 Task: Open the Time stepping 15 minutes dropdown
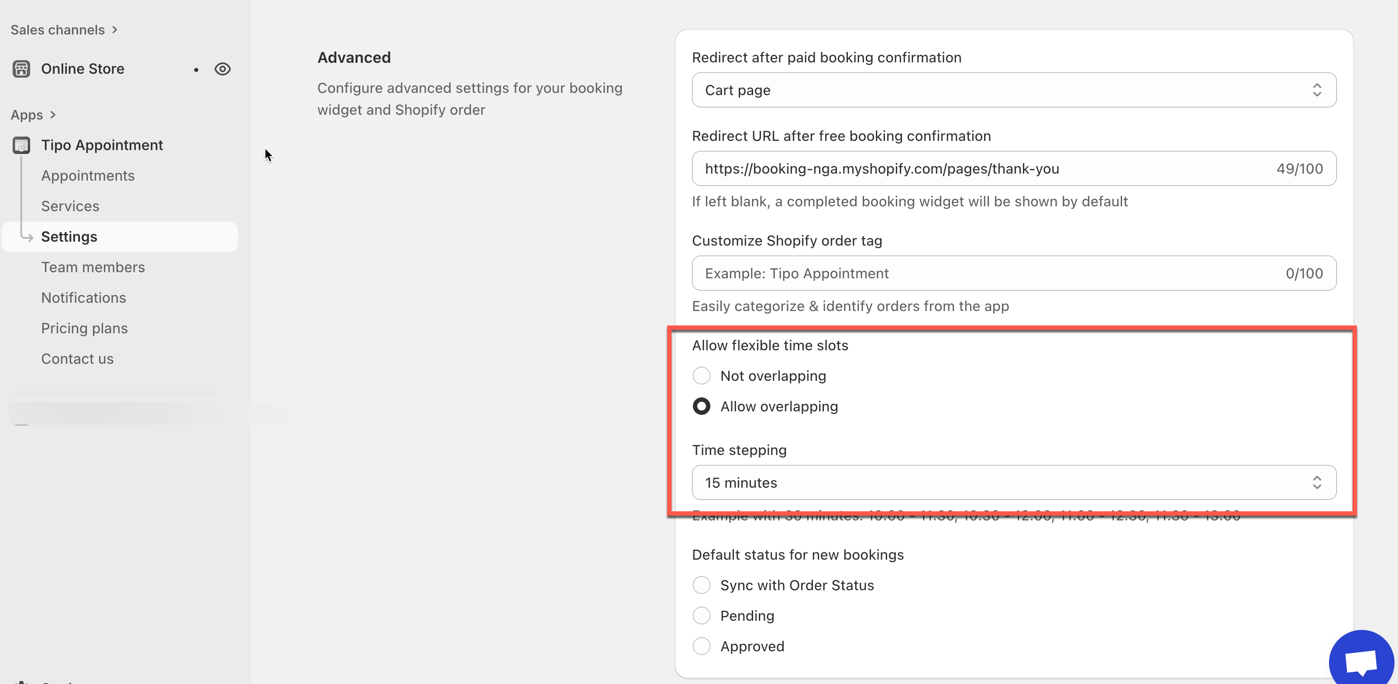pos(1013,482)
